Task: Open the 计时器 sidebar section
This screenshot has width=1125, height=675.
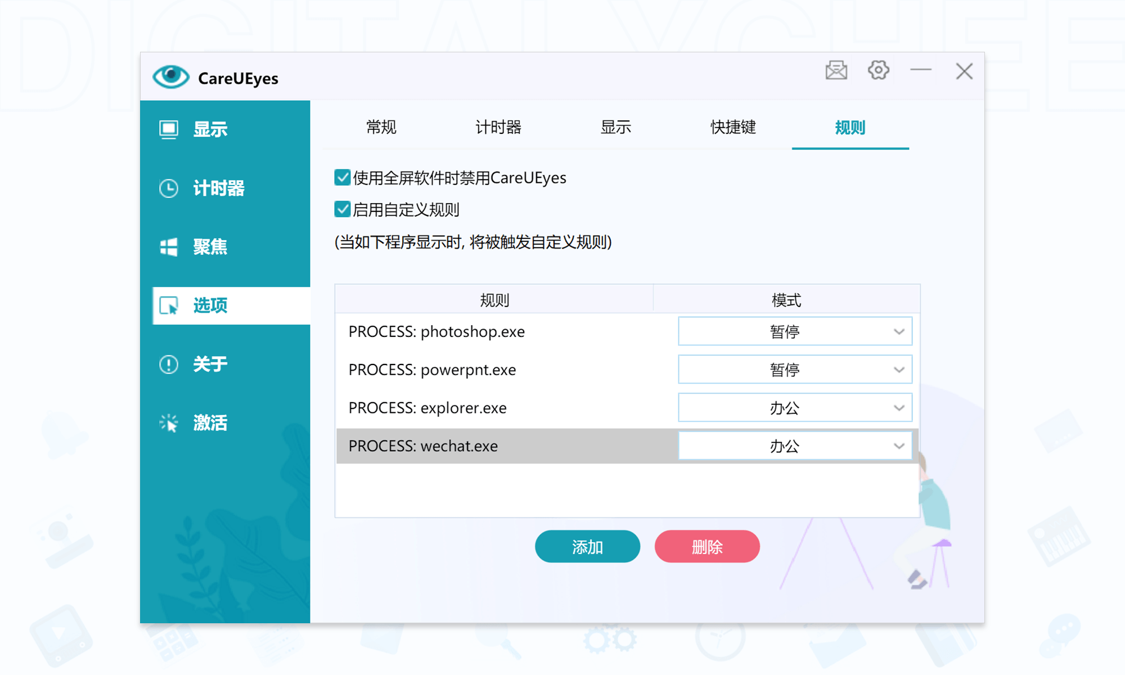Action: [x=225, y=188]
